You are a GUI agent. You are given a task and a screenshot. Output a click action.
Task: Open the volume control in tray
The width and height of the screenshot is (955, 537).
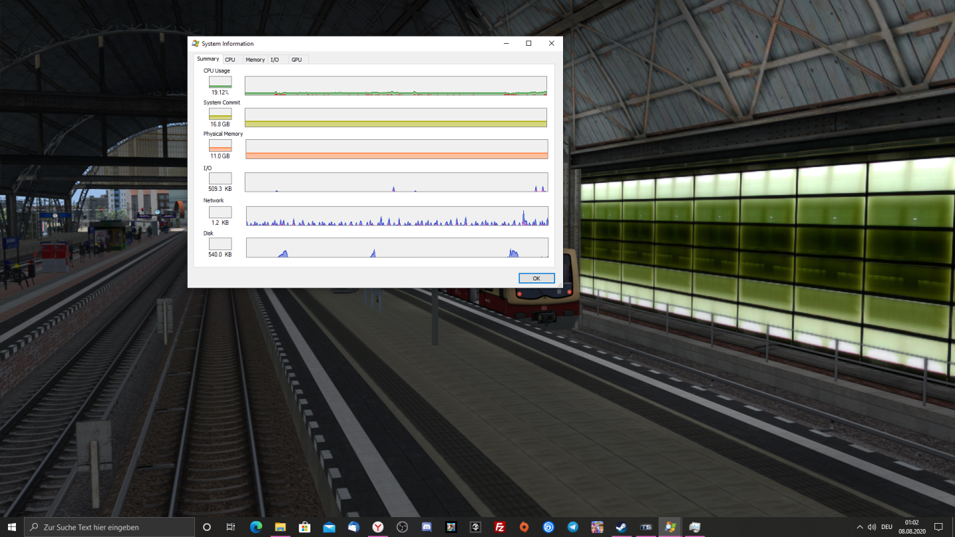coord(871,527)
